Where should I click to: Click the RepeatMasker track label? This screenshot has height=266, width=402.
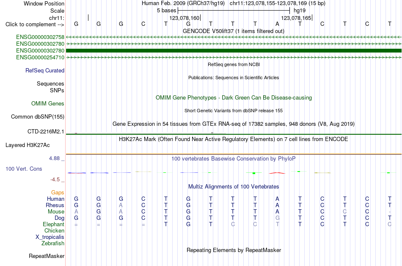(47, 256)
